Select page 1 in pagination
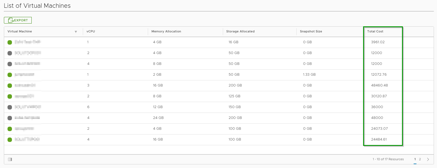Image resolution: width=437 pixels, height=168 pixels. click(x=415, y=159)
